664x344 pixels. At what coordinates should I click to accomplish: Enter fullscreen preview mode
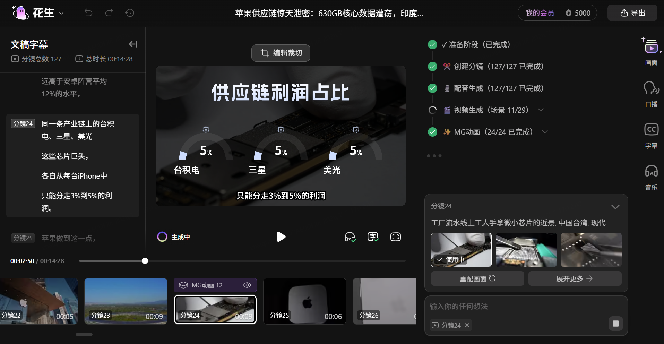coord(396,237)
